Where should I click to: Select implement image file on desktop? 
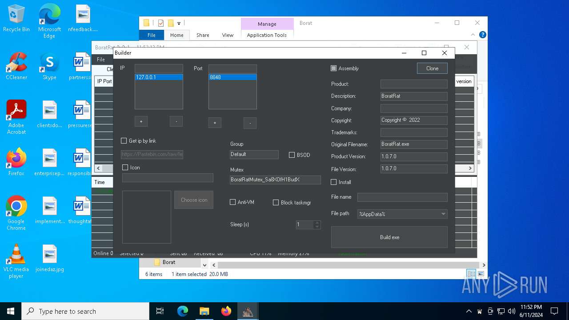(49, 210)
